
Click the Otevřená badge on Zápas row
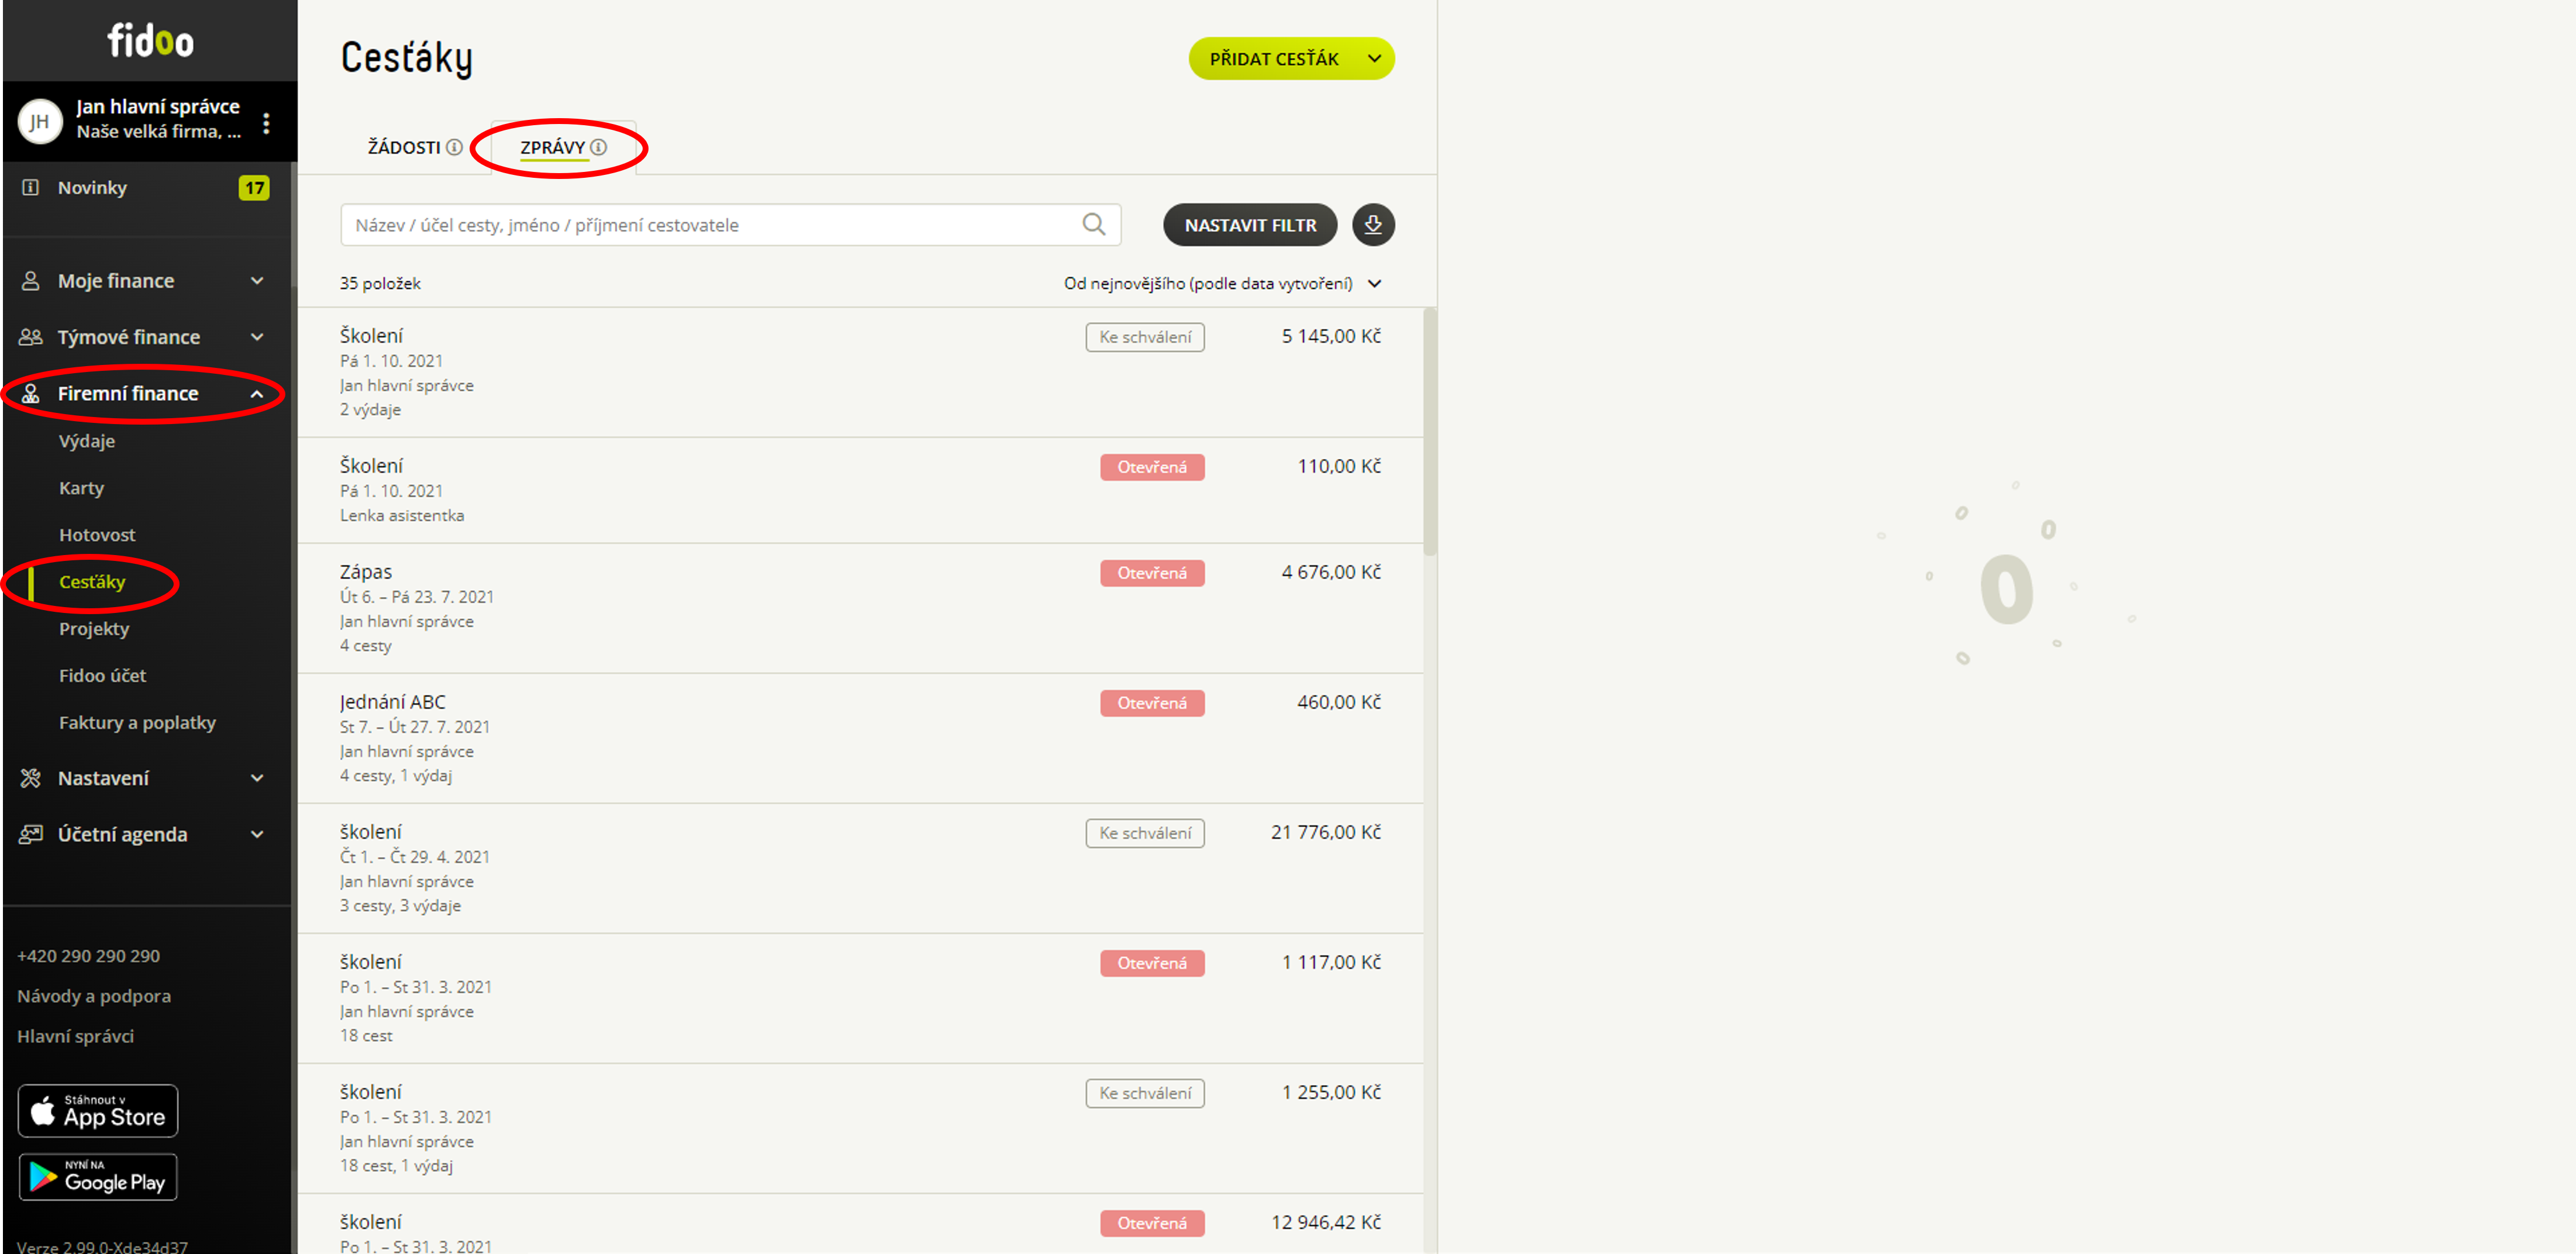[1152, 573]
